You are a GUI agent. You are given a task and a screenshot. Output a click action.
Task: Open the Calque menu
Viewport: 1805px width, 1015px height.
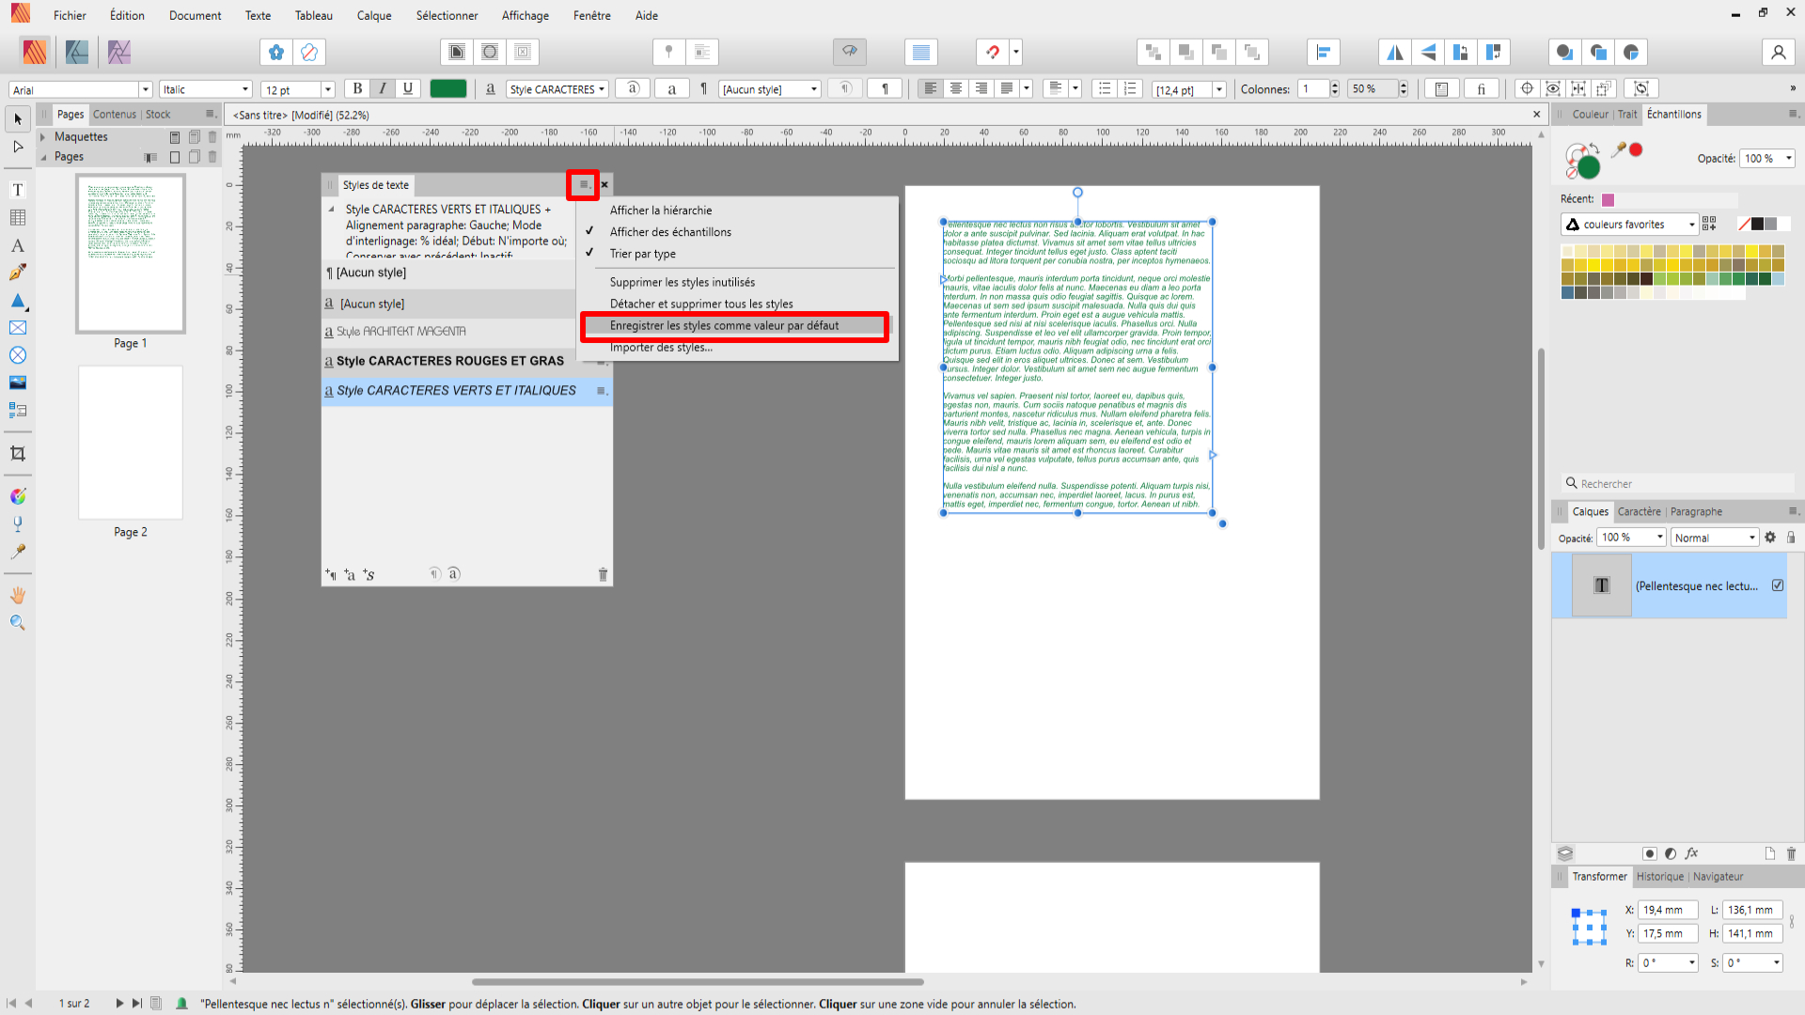pos(373,15)
